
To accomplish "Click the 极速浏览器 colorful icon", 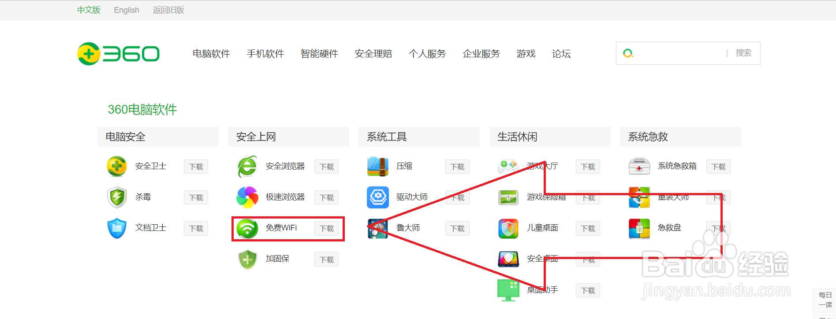I will point(247,197).
